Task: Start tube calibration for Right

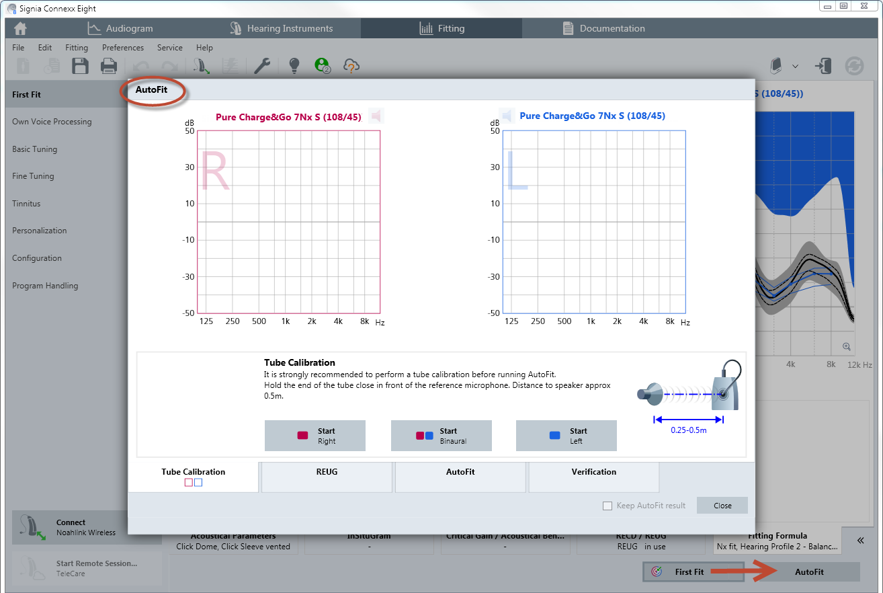Action: point(315,436)
